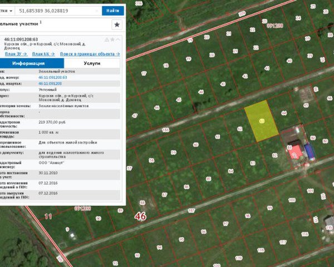Select the highlighted yellow parcel 63
Viewport: 334px width, 267px height.
pyautogui.click(x=262, y=121)
